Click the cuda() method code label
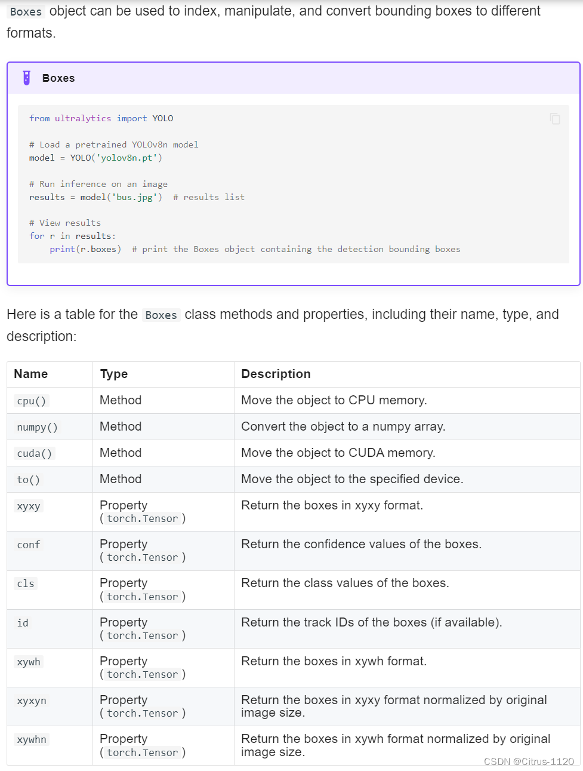The width and height of the screenshot is (583, 771). (x=35, y=453)
